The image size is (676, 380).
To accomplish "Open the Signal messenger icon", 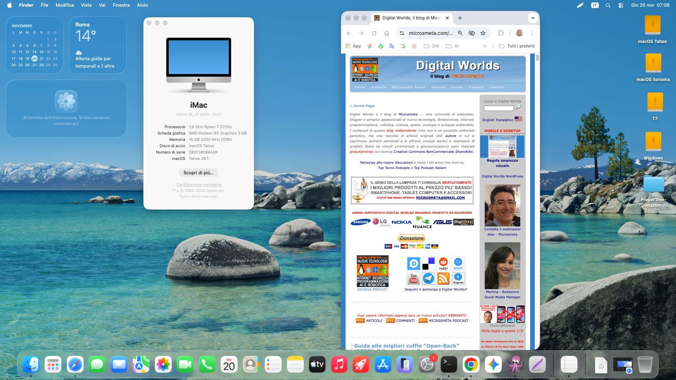I will [x=458, y=279].
